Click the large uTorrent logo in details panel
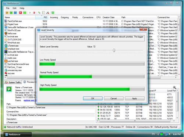The image size is (184, 137). (9, 89)
